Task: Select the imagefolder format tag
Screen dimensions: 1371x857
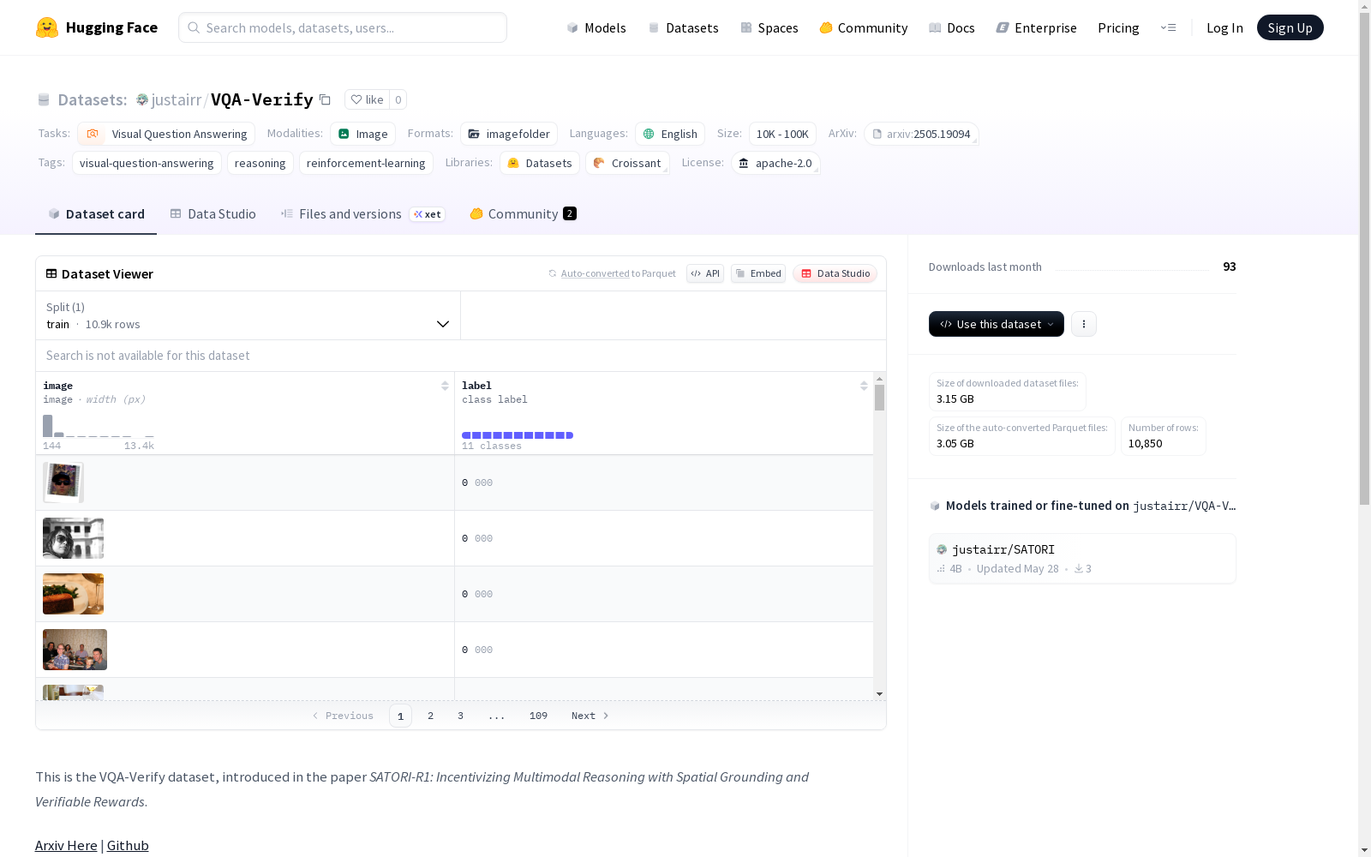Action: click(509, 134)
